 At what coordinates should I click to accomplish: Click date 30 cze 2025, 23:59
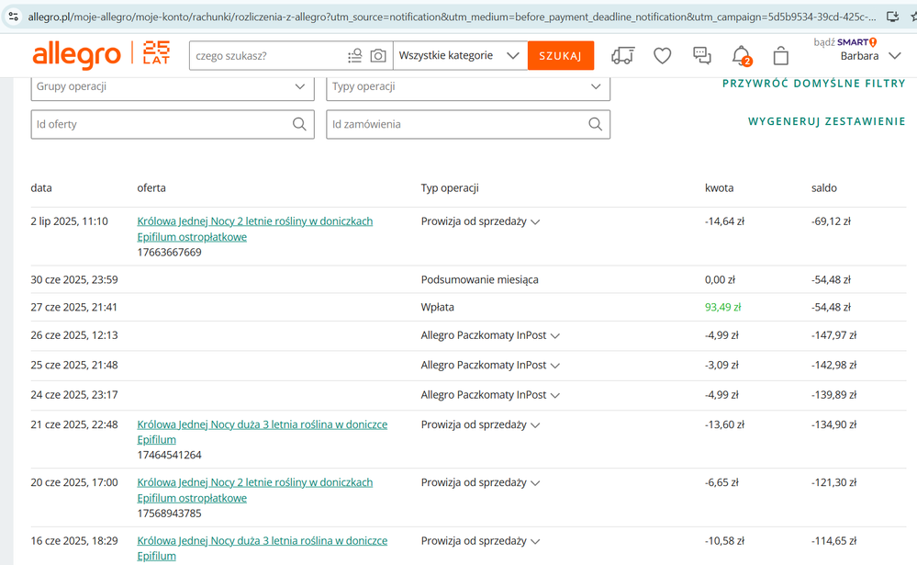[x=74, y=280]
